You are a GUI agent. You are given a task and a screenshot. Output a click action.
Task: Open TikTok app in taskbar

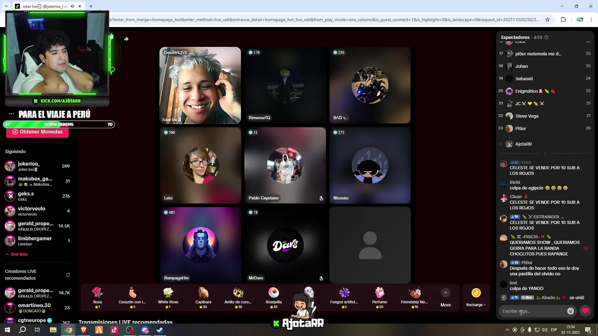(114, 330)
